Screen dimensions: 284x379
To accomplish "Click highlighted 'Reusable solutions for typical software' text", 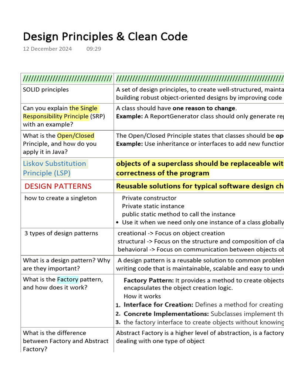I will (200, 186).
